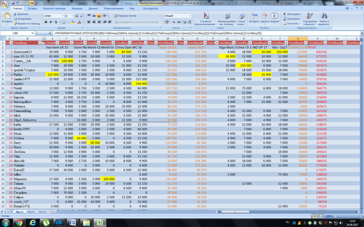Toggle Wrap Text (Перенос текста)

124,16
